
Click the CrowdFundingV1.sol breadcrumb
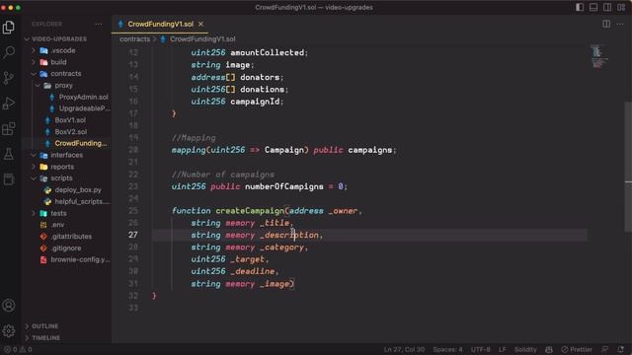(x=202, y=39)
